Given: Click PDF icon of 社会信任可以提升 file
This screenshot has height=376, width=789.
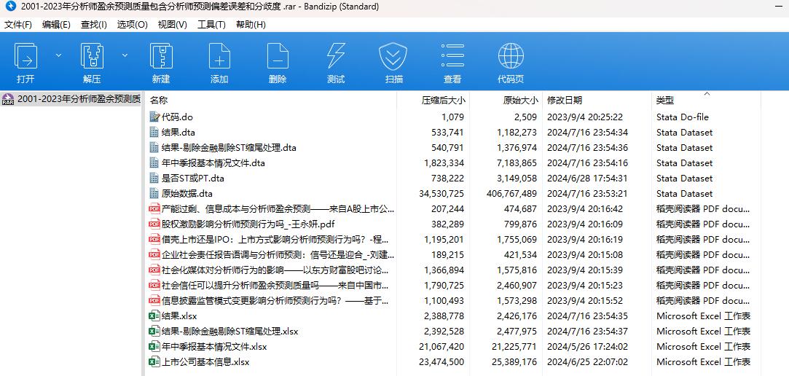Looking at the screenshot, I should [x=154, y=286].
